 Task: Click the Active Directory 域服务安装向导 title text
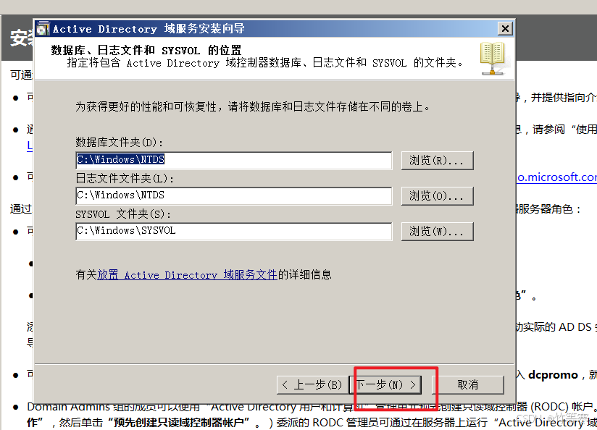149,28
